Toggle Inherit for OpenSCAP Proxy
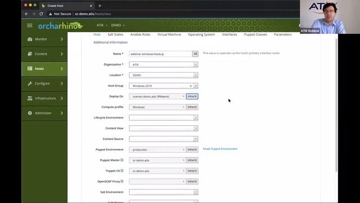Viewport: 360px width, 203px height. [x=192, y=182]
